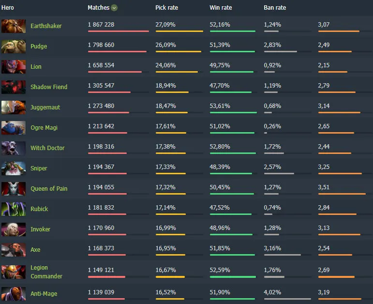Select Witch Doctor matches 1 198 316
373x304 pixels.
pyautogui.click(x=101, y=147)
